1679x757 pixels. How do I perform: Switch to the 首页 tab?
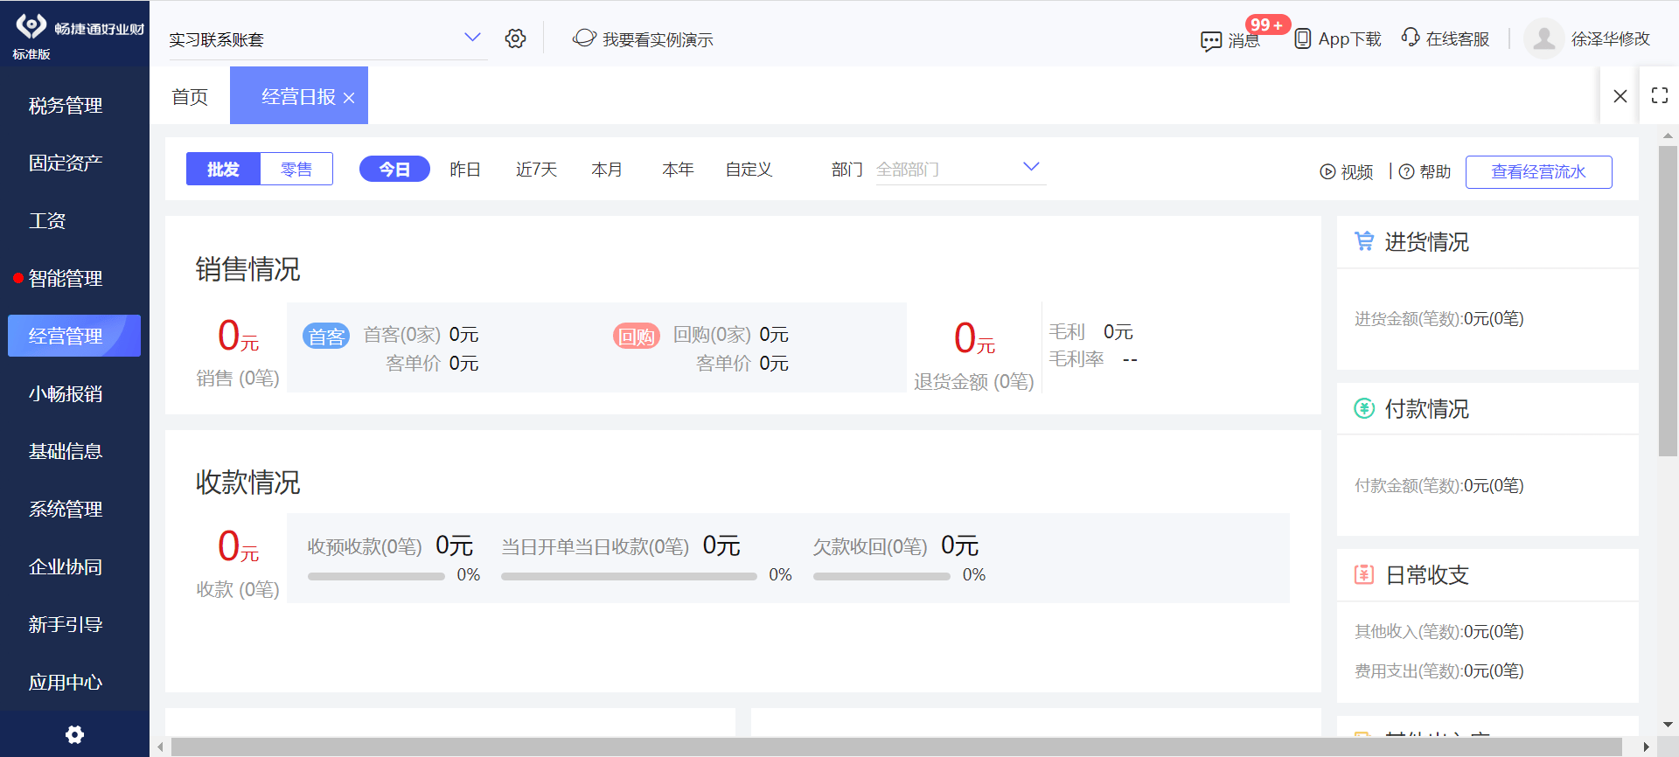click(x=190, y=96)
